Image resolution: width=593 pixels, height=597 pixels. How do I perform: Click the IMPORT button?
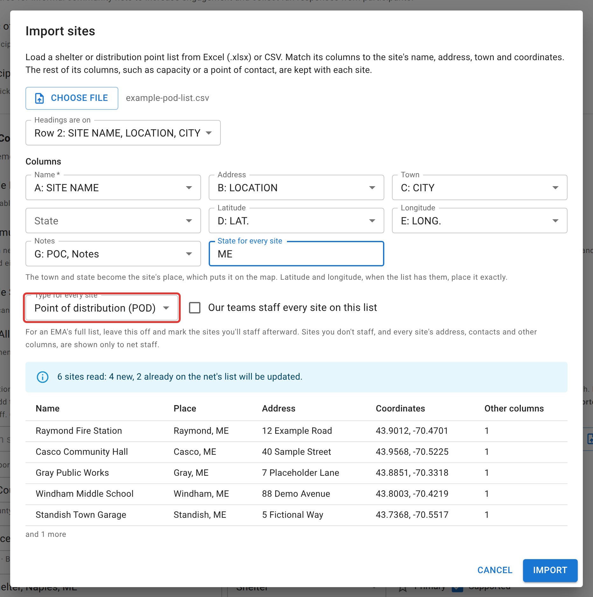[550, 570]
